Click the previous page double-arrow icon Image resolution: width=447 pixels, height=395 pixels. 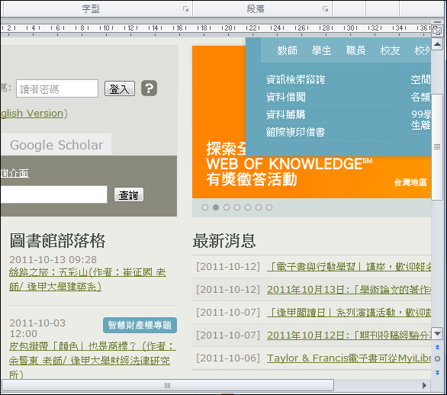point(437,347)
